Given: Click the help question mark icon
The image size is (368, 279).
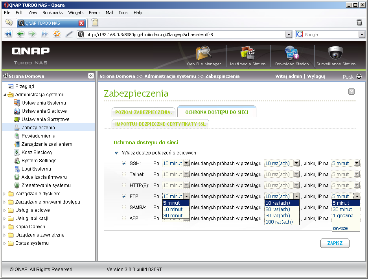Looking at the screenshot, I should [x=351, y=92].
